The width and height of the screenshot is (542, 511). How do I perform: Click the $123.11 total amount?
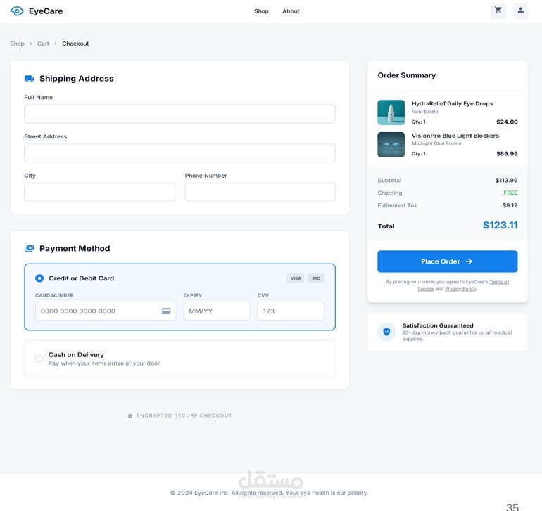tap(500, 225)
